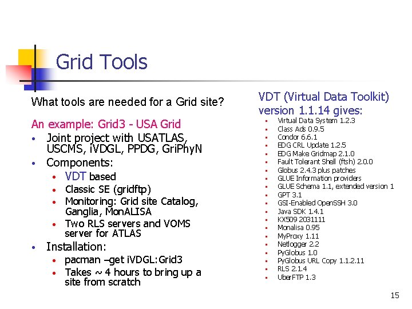The width and height of the screenshot is (412, 309).
Task: Select 'Monalisa 0.95' item
Action: (299, 228)
